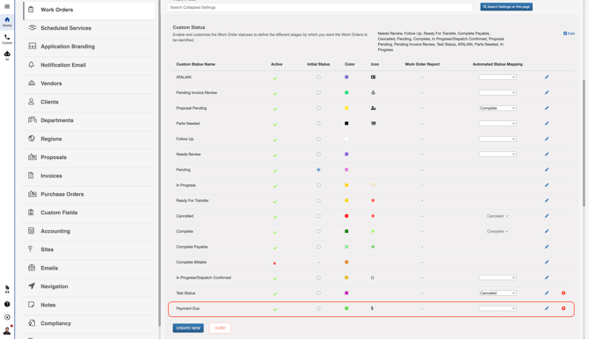Set Proposal Pending as initial status
This screenshot has width=589, height=339.
click(x=318, y=108)
